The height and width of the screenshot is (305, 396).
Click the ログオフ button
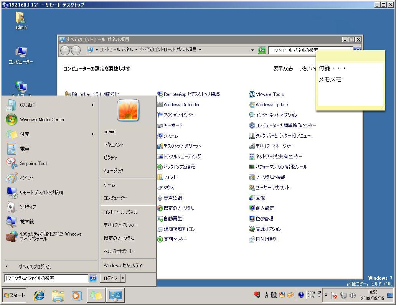111,278
